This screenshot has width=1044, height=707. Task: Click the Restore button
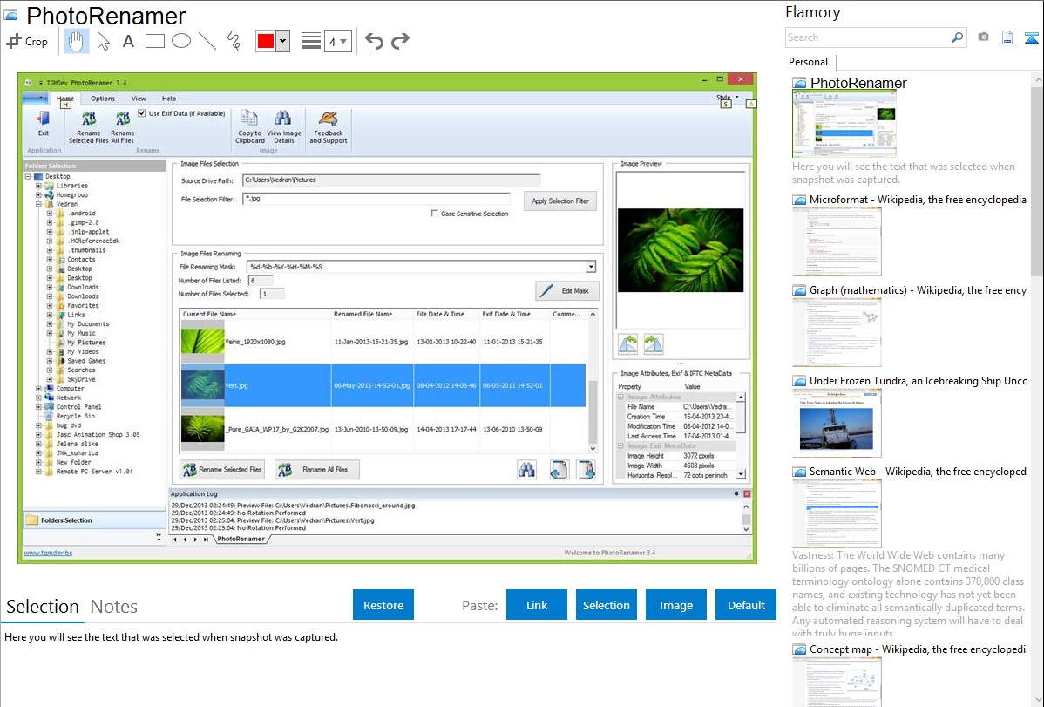383,605
